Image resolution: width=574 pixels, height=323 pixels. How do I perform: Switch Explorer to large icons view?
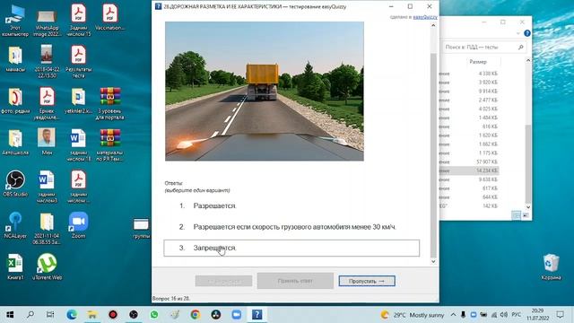tap(526, 215)
